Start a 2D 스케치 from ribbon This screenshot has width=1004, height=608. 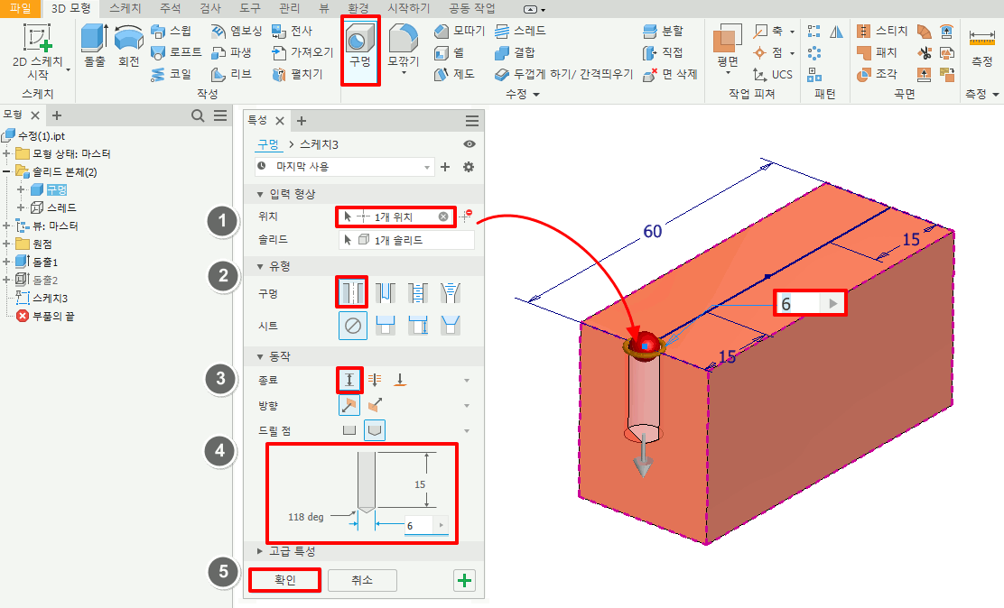pyautogui.click(x=37, y=50)
